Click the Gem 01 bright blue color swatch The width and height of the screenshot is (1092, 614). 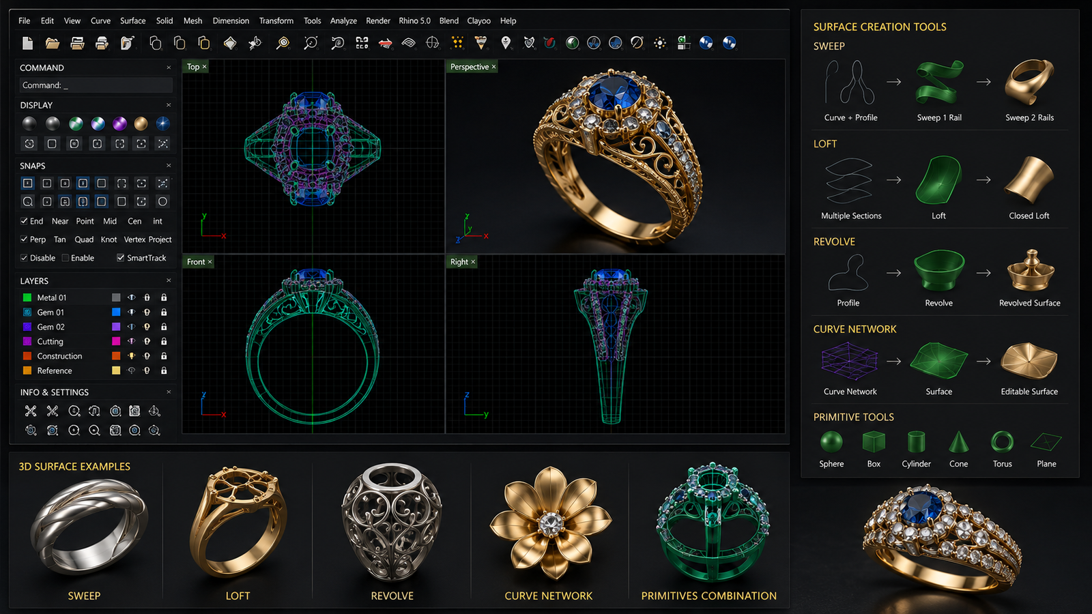[x=116, y=312]
